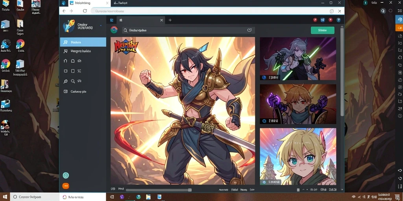Open the blonde elf character thumbnail

pyautogui.click(x=298, y=157)
